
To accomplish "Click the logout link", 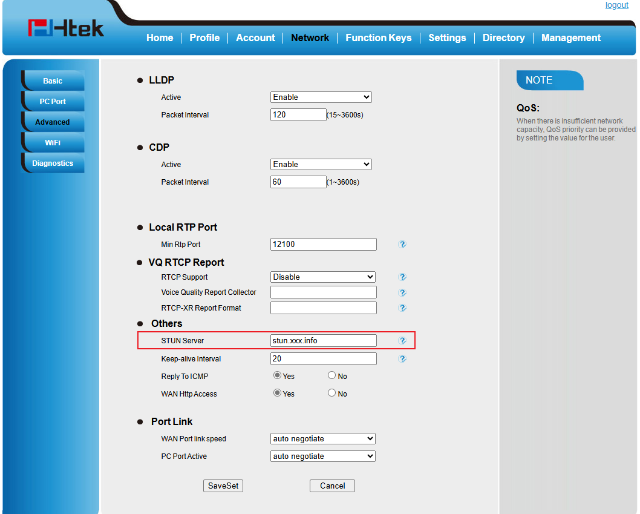I will 616,5.
